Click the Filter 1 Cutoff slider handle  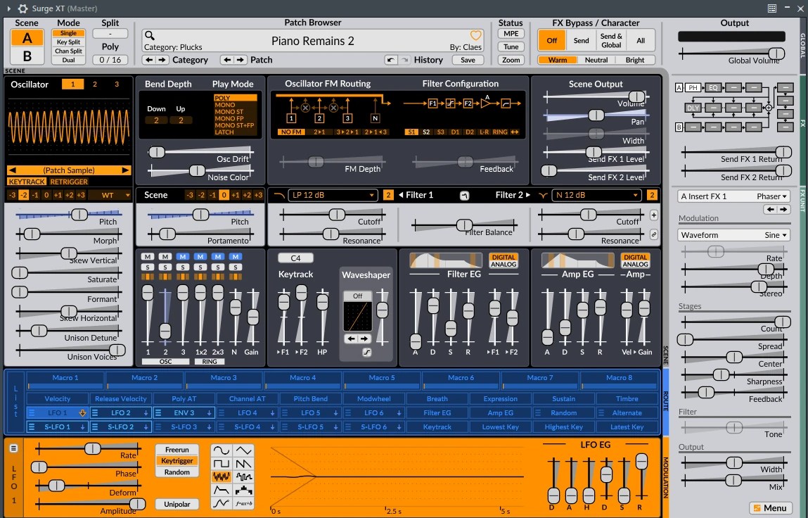coord(337,215)
